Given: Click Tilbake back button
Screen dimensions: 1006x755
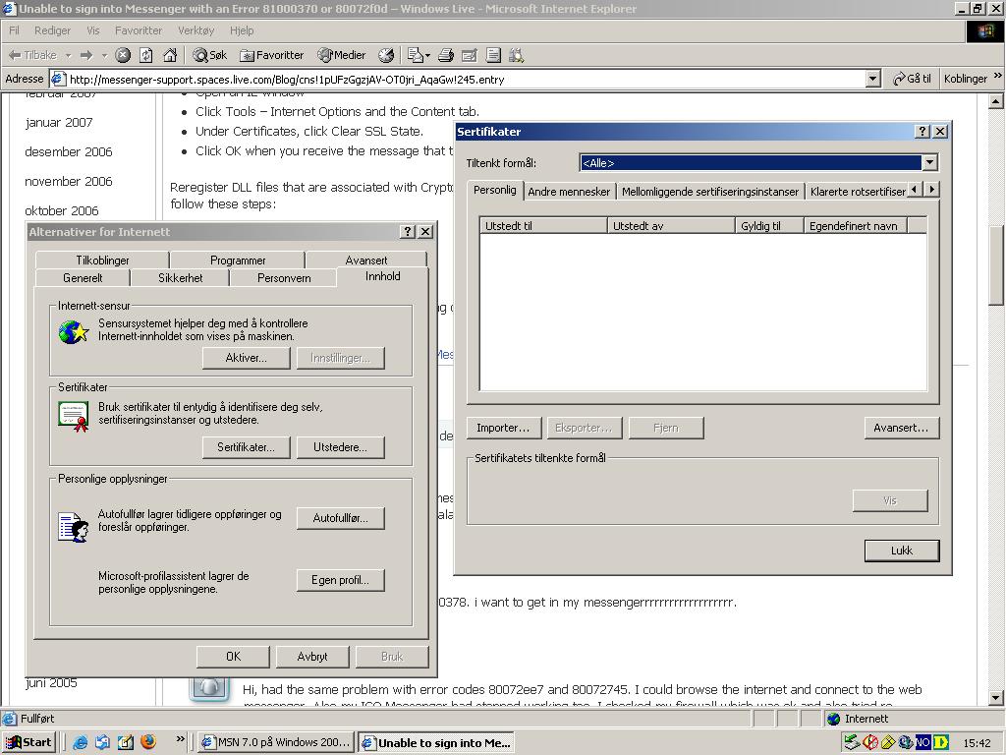Looking at the screenshot, I should (x=32, y=55).
